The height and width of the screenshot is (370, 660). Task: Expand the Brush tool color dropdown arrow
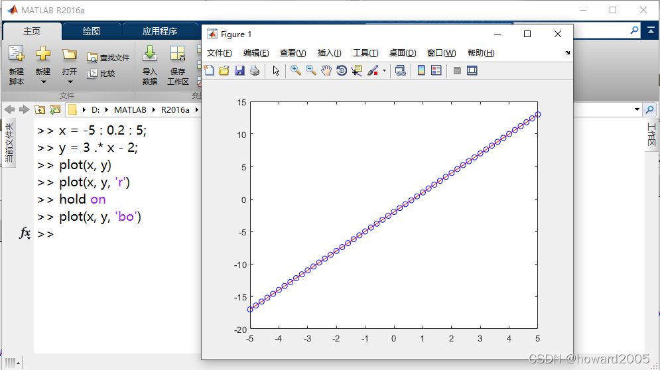384,71
